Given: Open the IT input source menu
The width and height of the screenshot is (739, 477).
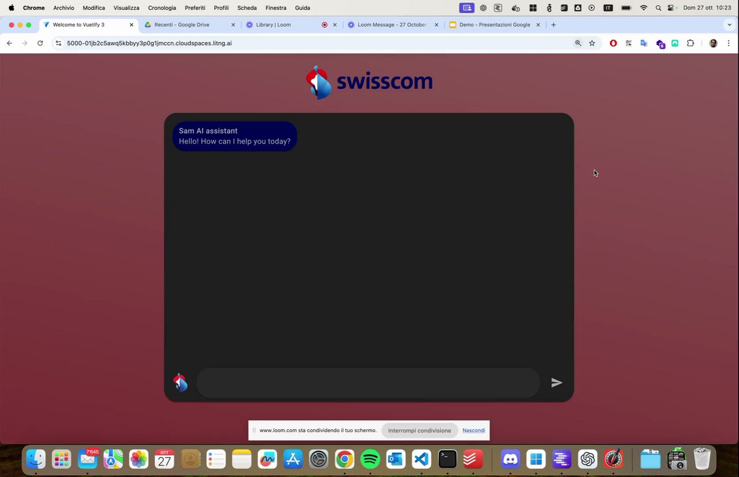Looking at the screenshot, I should pyautogui.click(x=608, y=8).
